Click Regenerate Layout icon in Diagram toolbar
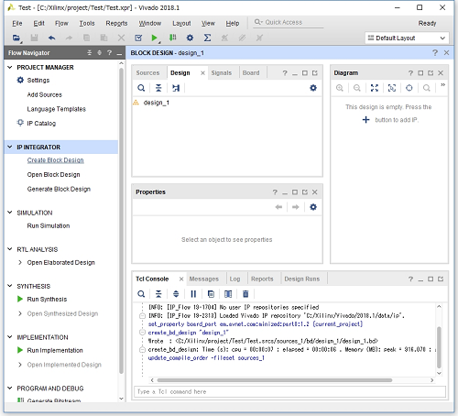Viewport: 458px width, 416px height. tap(409, 88)
